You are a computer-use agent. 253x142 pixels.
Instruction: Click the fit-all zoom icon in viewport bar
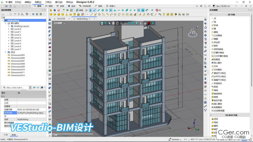[x=102, y=23]
